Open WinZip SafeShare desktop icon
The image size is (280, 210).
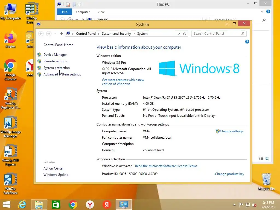11,184
